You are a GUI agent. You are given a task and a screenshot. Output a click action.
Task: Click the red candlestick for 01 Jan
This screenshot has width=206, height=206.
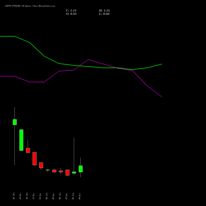(41, 165)
